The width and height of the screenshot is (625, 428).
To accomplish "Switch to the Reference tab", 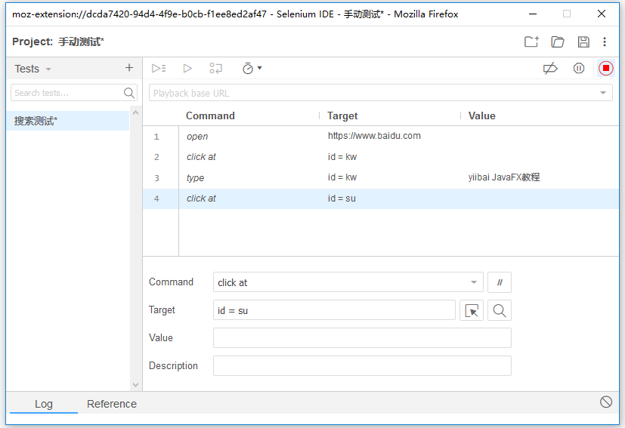I will pos(112,404).
